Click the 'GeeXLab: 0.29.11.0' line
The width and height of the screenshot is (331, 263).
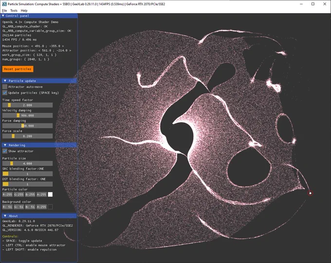tap(18, 221)
